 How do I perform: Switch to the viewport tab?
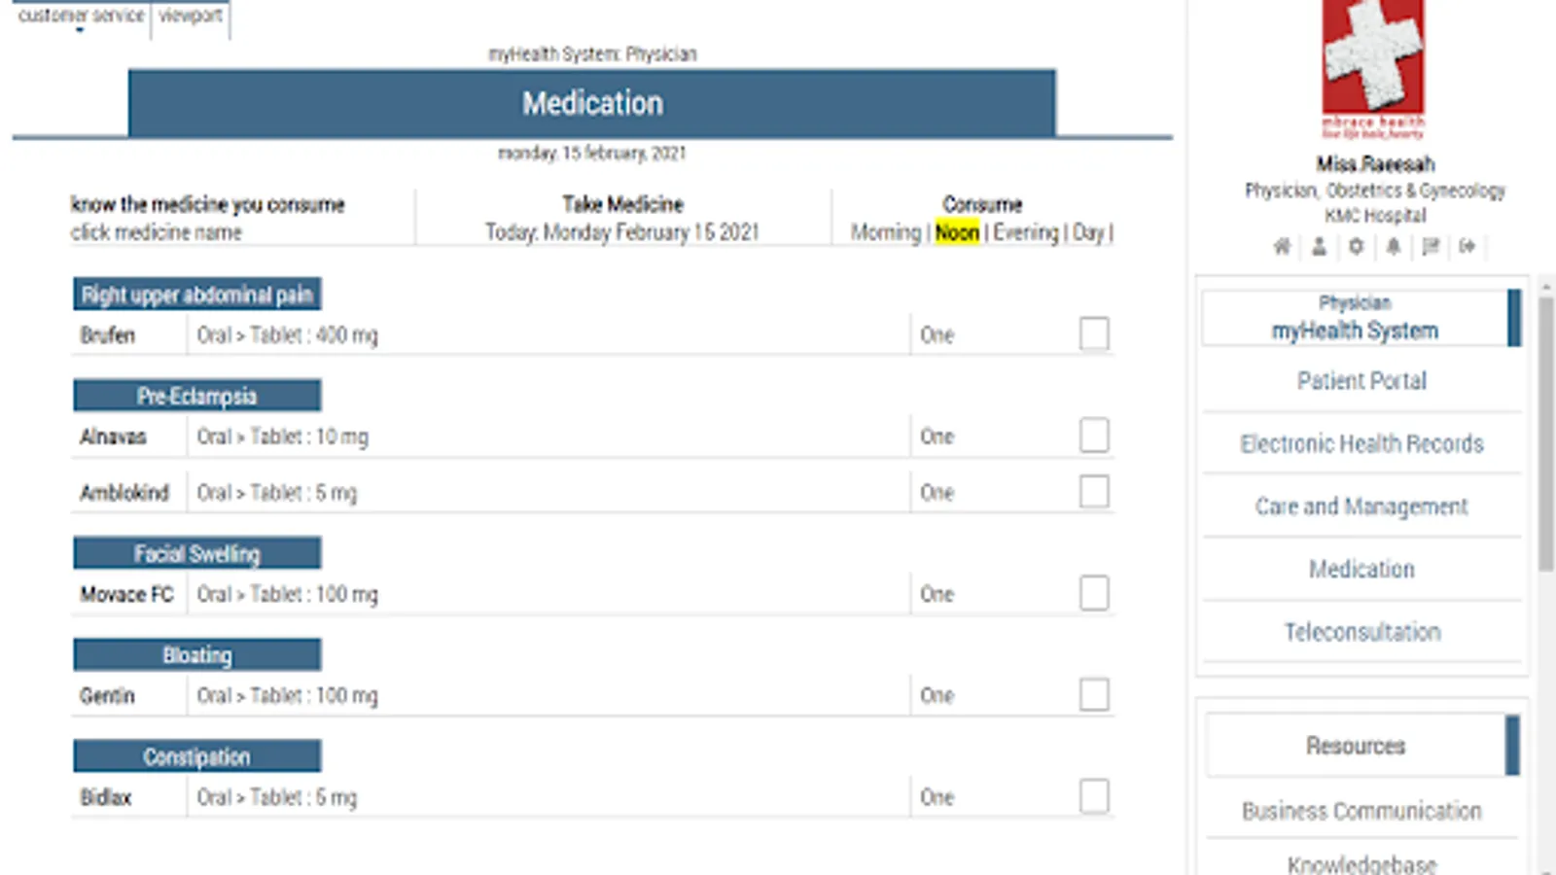pyautogui.click(x=191, y=17)
